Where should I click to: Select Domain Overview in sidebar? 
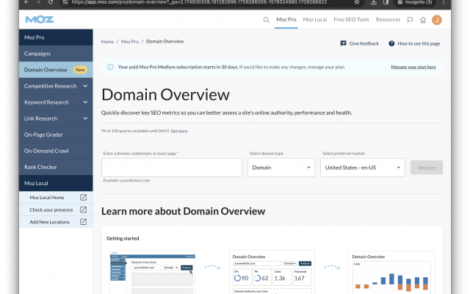56,70
